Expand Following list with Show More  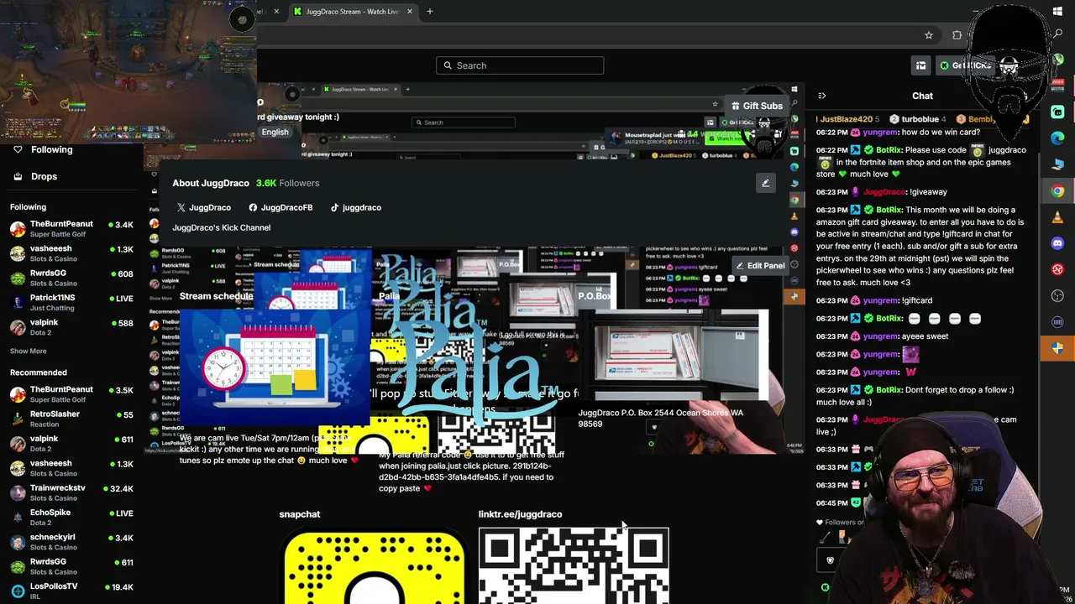pos(29,351)
